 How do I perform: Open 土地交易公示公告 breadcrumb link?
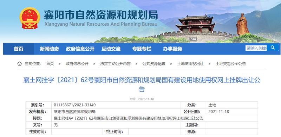tap(231, 63)
